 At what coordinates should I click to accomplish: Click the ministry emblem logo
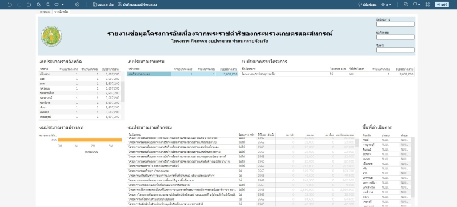coord(51,36)
